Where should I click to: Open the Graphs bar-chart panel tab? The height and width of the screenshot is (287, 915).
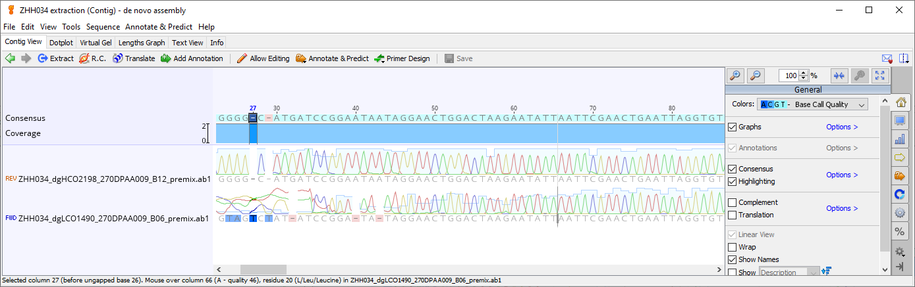coord(900,139)
